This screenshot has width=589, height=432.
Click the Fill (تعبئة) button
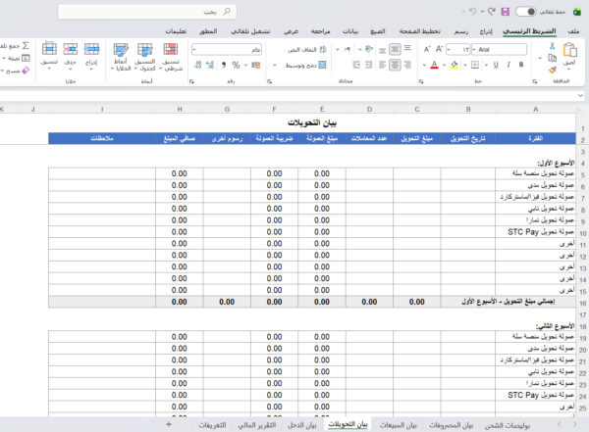tap(17, 58)
